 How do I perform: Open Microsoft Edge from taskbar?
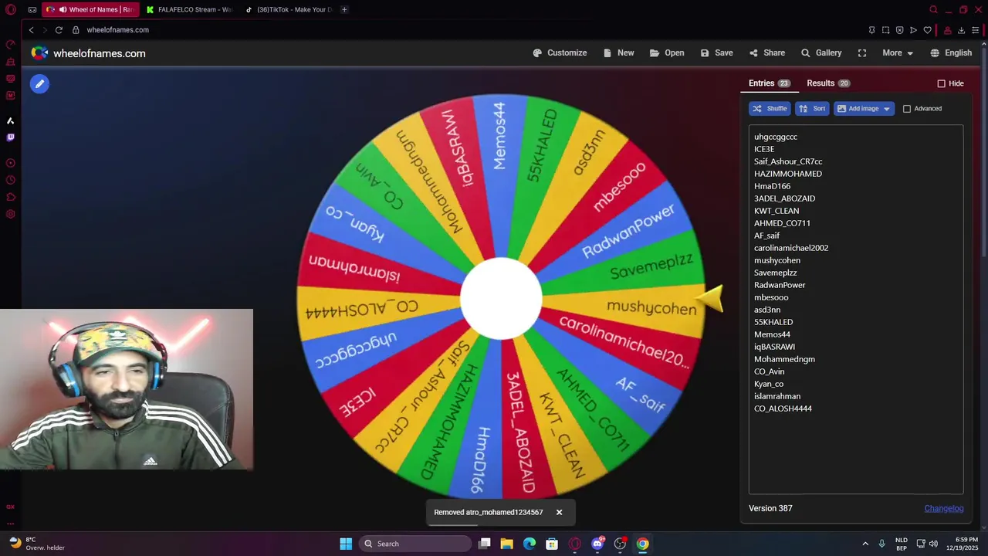click(x=530, y=544)
